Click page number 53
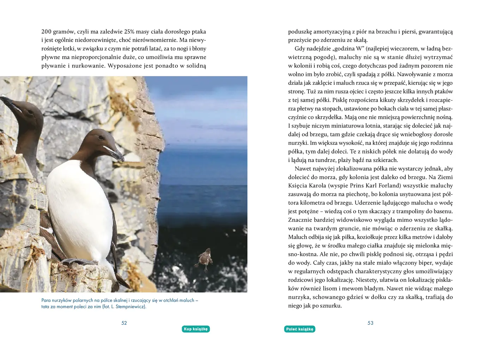This screenshot has height=346, width=494. pos(370,323)
